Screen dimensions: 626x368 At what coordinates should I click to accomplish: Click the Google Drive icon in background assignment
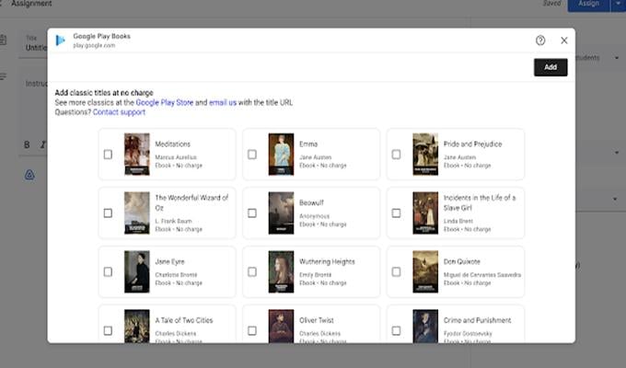[x=29, y=175]
